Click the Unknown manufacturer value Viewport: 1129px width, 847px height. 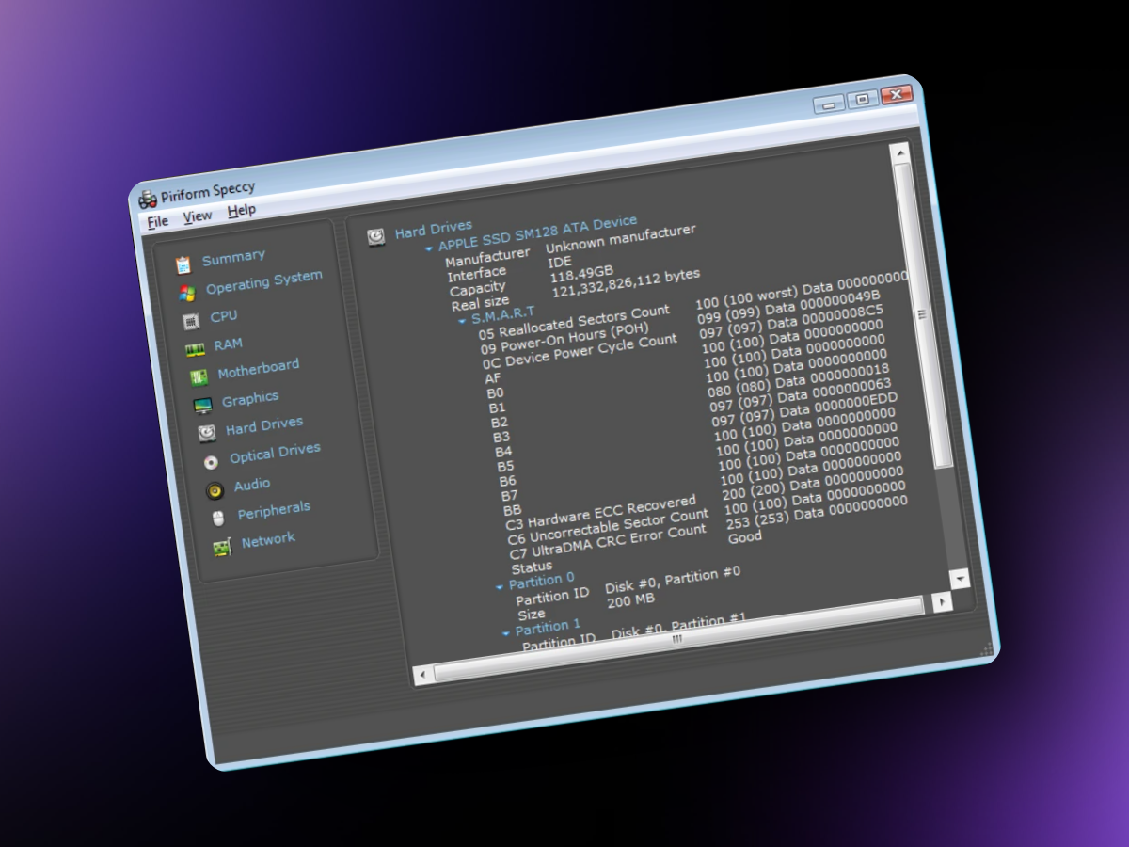(621, 239)
